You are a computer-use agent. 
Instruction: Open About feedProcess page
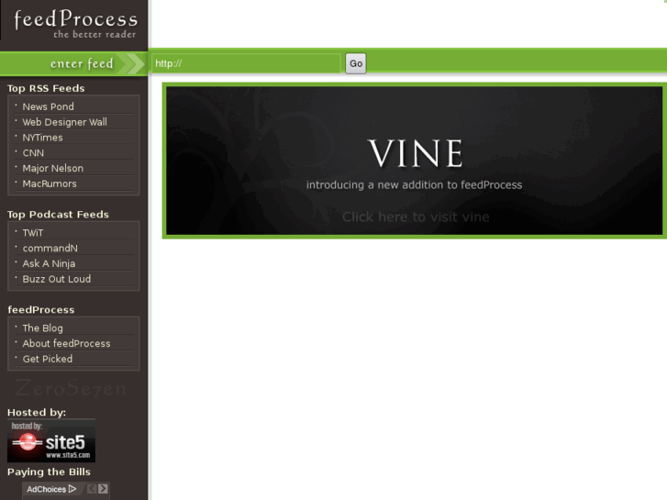pos(66,343)
